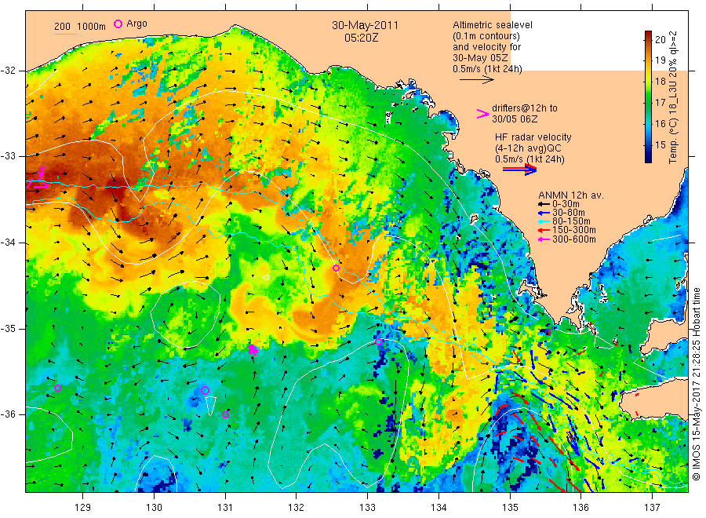Click the 129 longitude axis label
The width and height of the screenshot is (706, 518).
pyautogui.click(x=83, y=508)
